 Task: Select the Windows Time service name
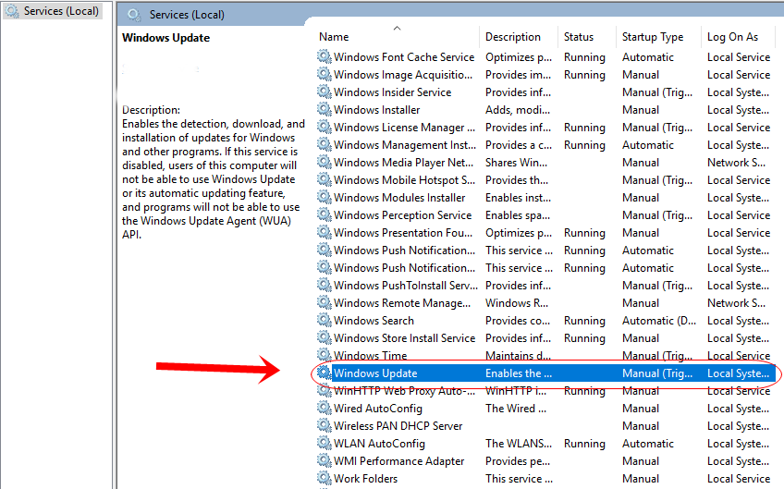[x=371, y=356]
